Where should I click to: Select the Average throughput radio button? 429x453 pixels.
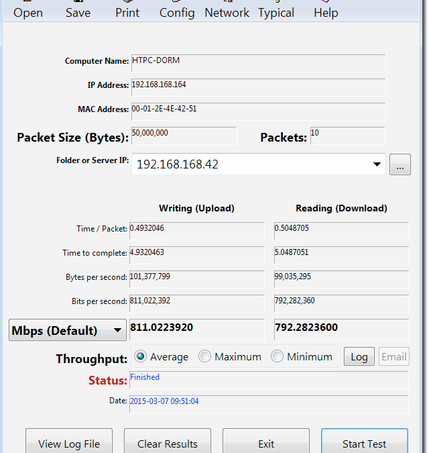click(x=141, y=357)
